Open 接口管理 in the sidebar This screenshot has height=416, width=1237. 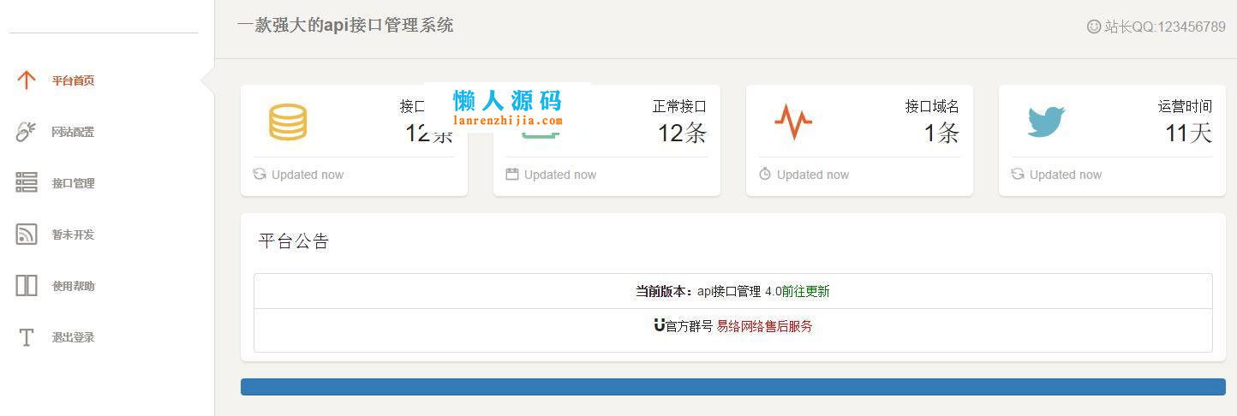click(73, 183)
